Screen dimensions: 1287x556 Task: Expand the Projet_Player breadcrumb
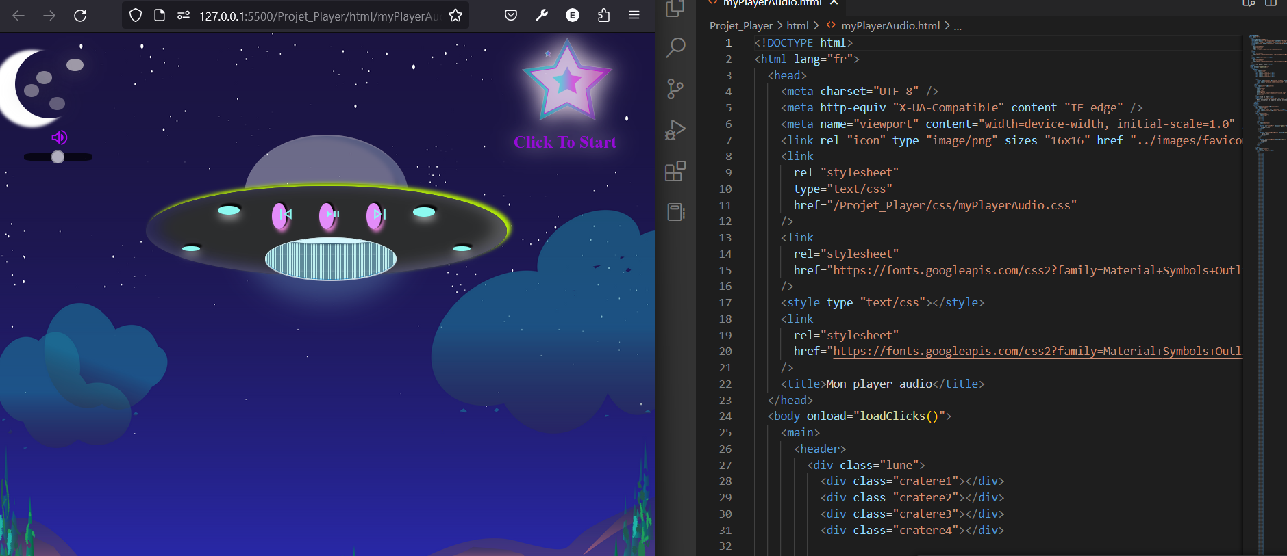pos(740,26)
